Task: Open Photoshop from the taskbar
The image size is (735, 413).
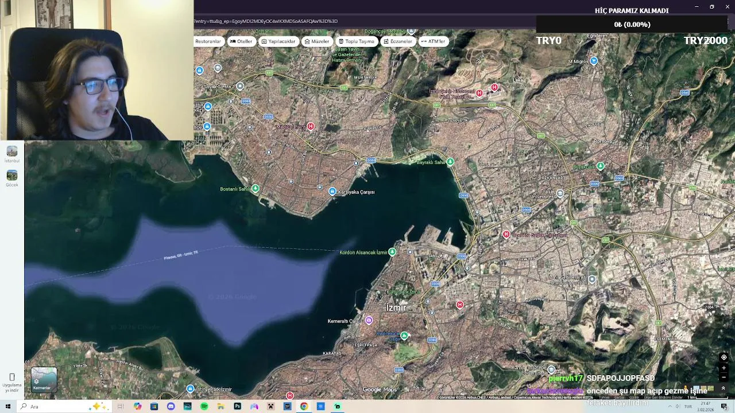Action: (x=237, y=406)
